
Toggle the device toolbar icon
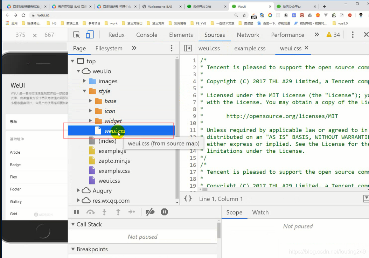(90, 35)
